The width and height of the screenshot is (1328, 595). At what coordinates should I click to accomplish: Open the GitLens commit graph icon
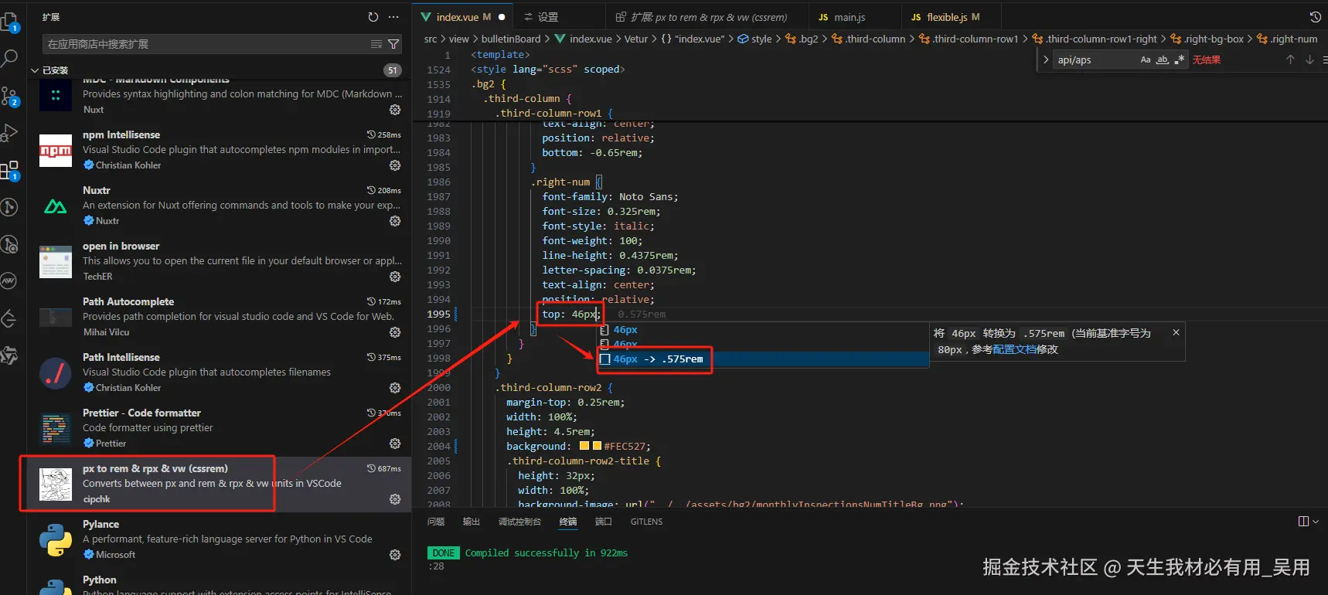coord(9,206)
